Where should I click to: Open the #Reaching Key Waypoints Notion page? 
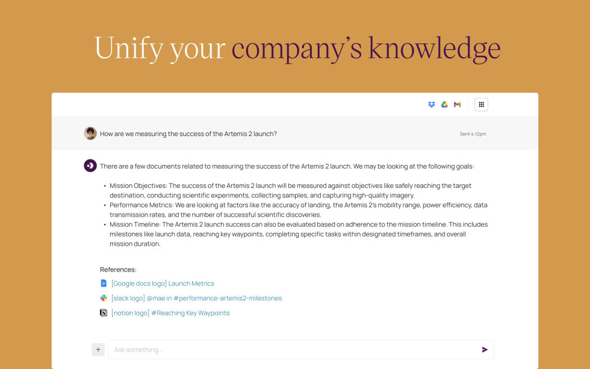pos(171,312)
